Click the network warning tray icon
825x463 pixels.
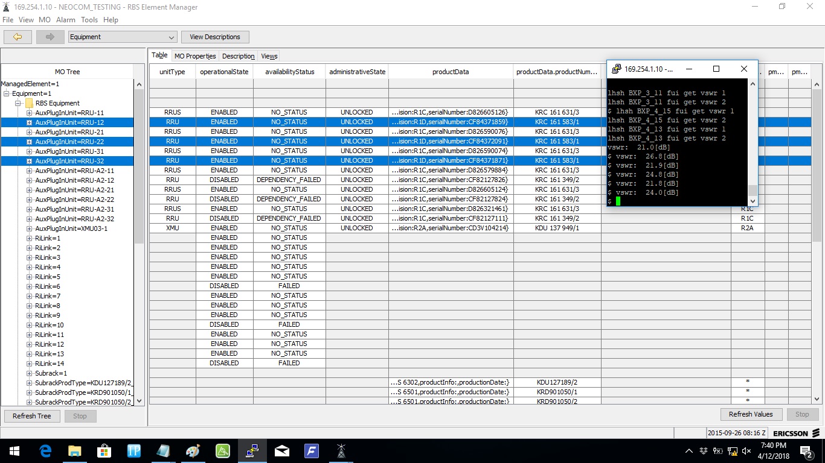click(732, 451)
